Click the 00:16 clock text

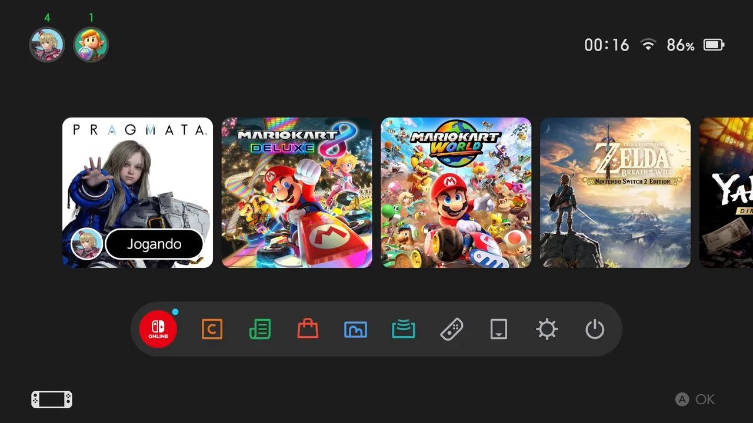[607, 45]
